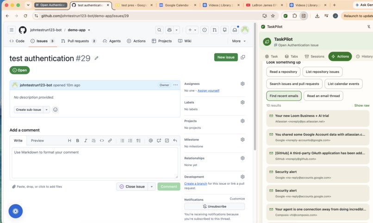The width and height of the screenshot is (373, 223).
Task: Click the GitHub page vertical scrollbar
Action: [x=255, y=87]
